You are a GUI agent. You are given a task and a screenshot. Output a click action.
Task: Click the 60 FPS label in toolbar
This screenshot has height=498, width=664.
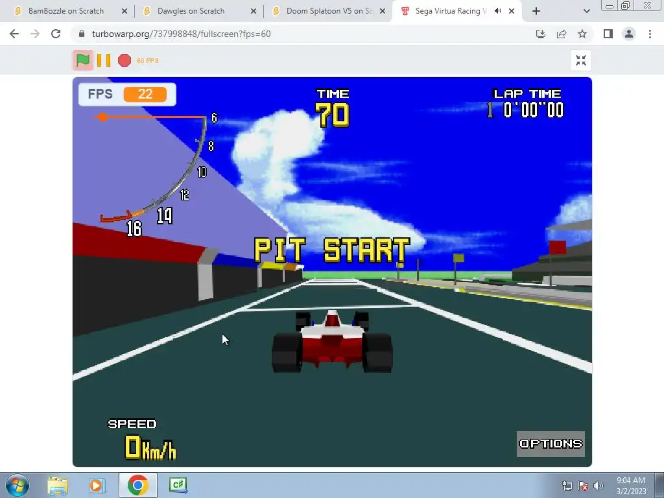tap(148, 60)
